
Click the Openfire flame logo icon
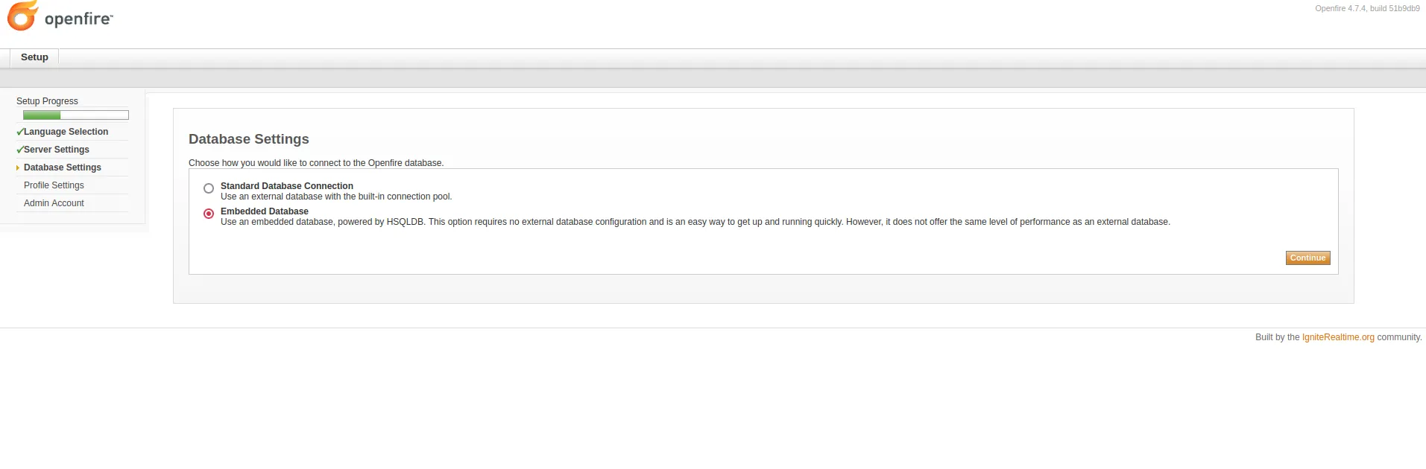tap(22, 16)
